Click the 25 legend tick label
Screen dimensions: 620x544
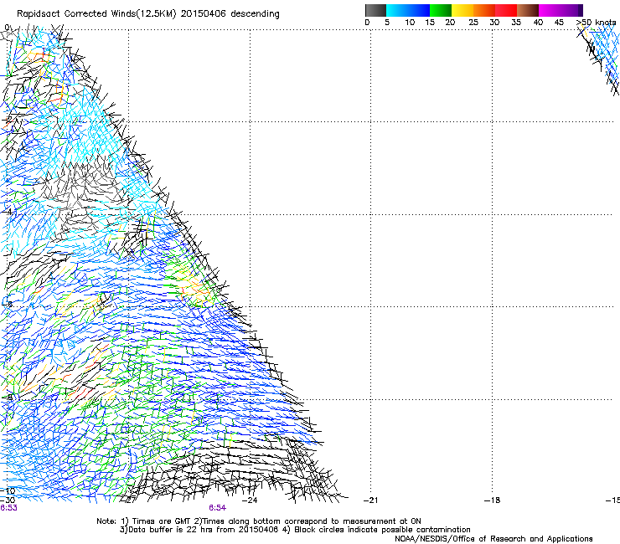473,23
